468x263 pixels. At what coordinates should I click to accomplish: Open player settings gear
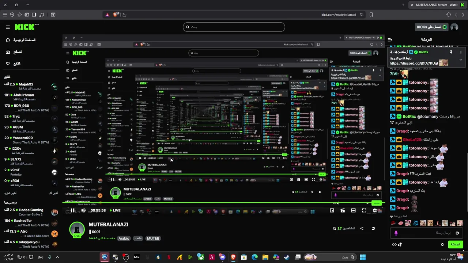pos(375,210)
